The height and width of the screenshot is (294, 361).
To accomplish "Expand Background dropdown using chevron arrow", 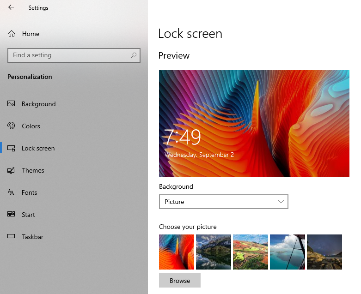I will tap(281, 202).
